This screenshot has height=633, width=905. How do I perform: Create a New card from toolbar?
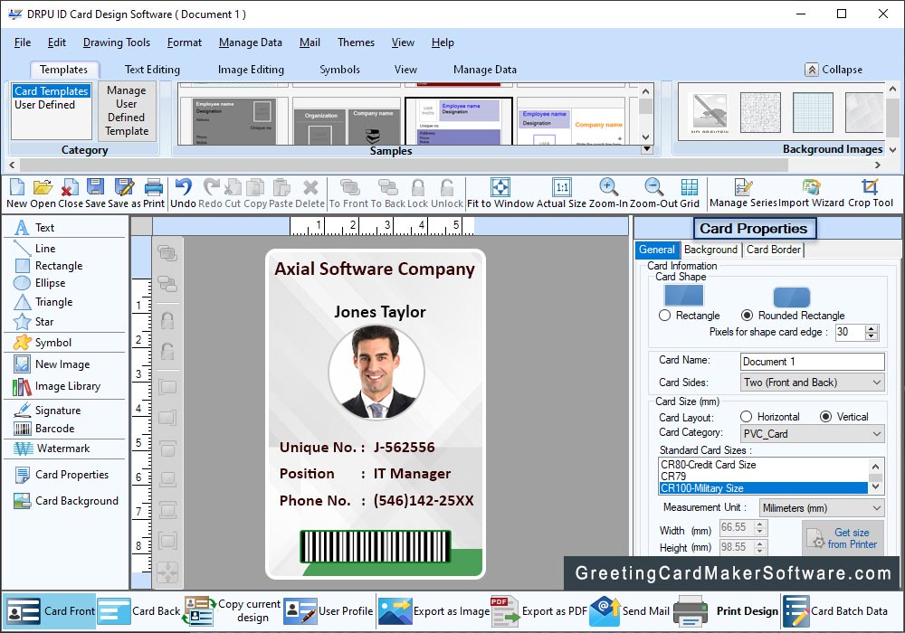16,194
